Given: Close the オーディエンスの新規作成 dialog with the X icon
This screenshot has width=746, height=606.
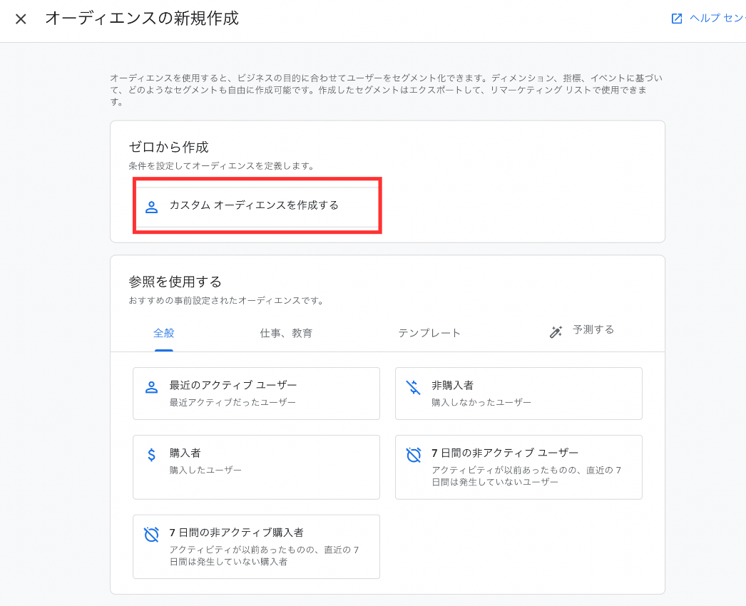Looking at the screenshot, I should point(21,19).
